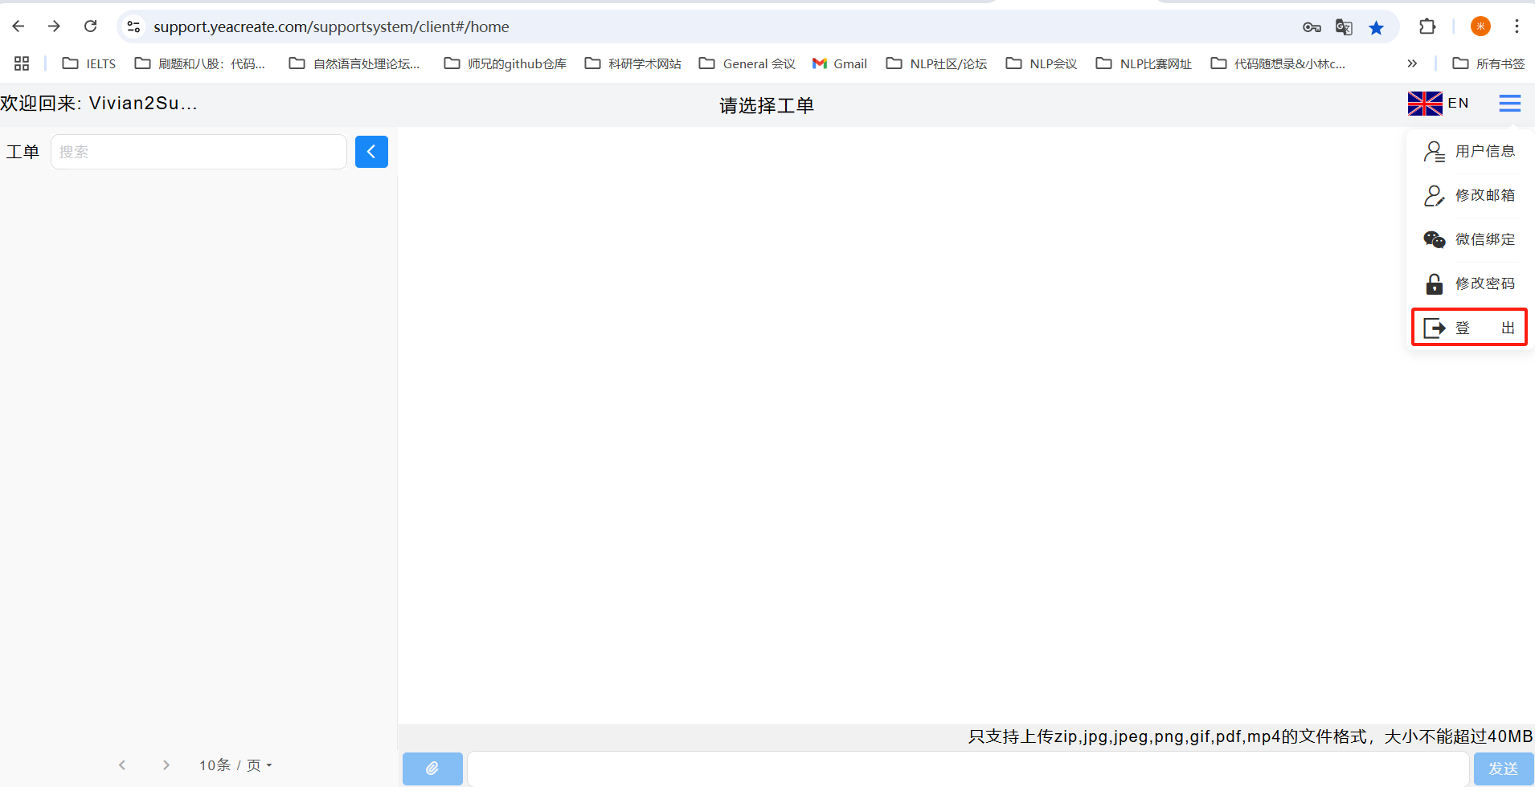Reload the support page
1535x787 pixels.
(x=91, y=27)
